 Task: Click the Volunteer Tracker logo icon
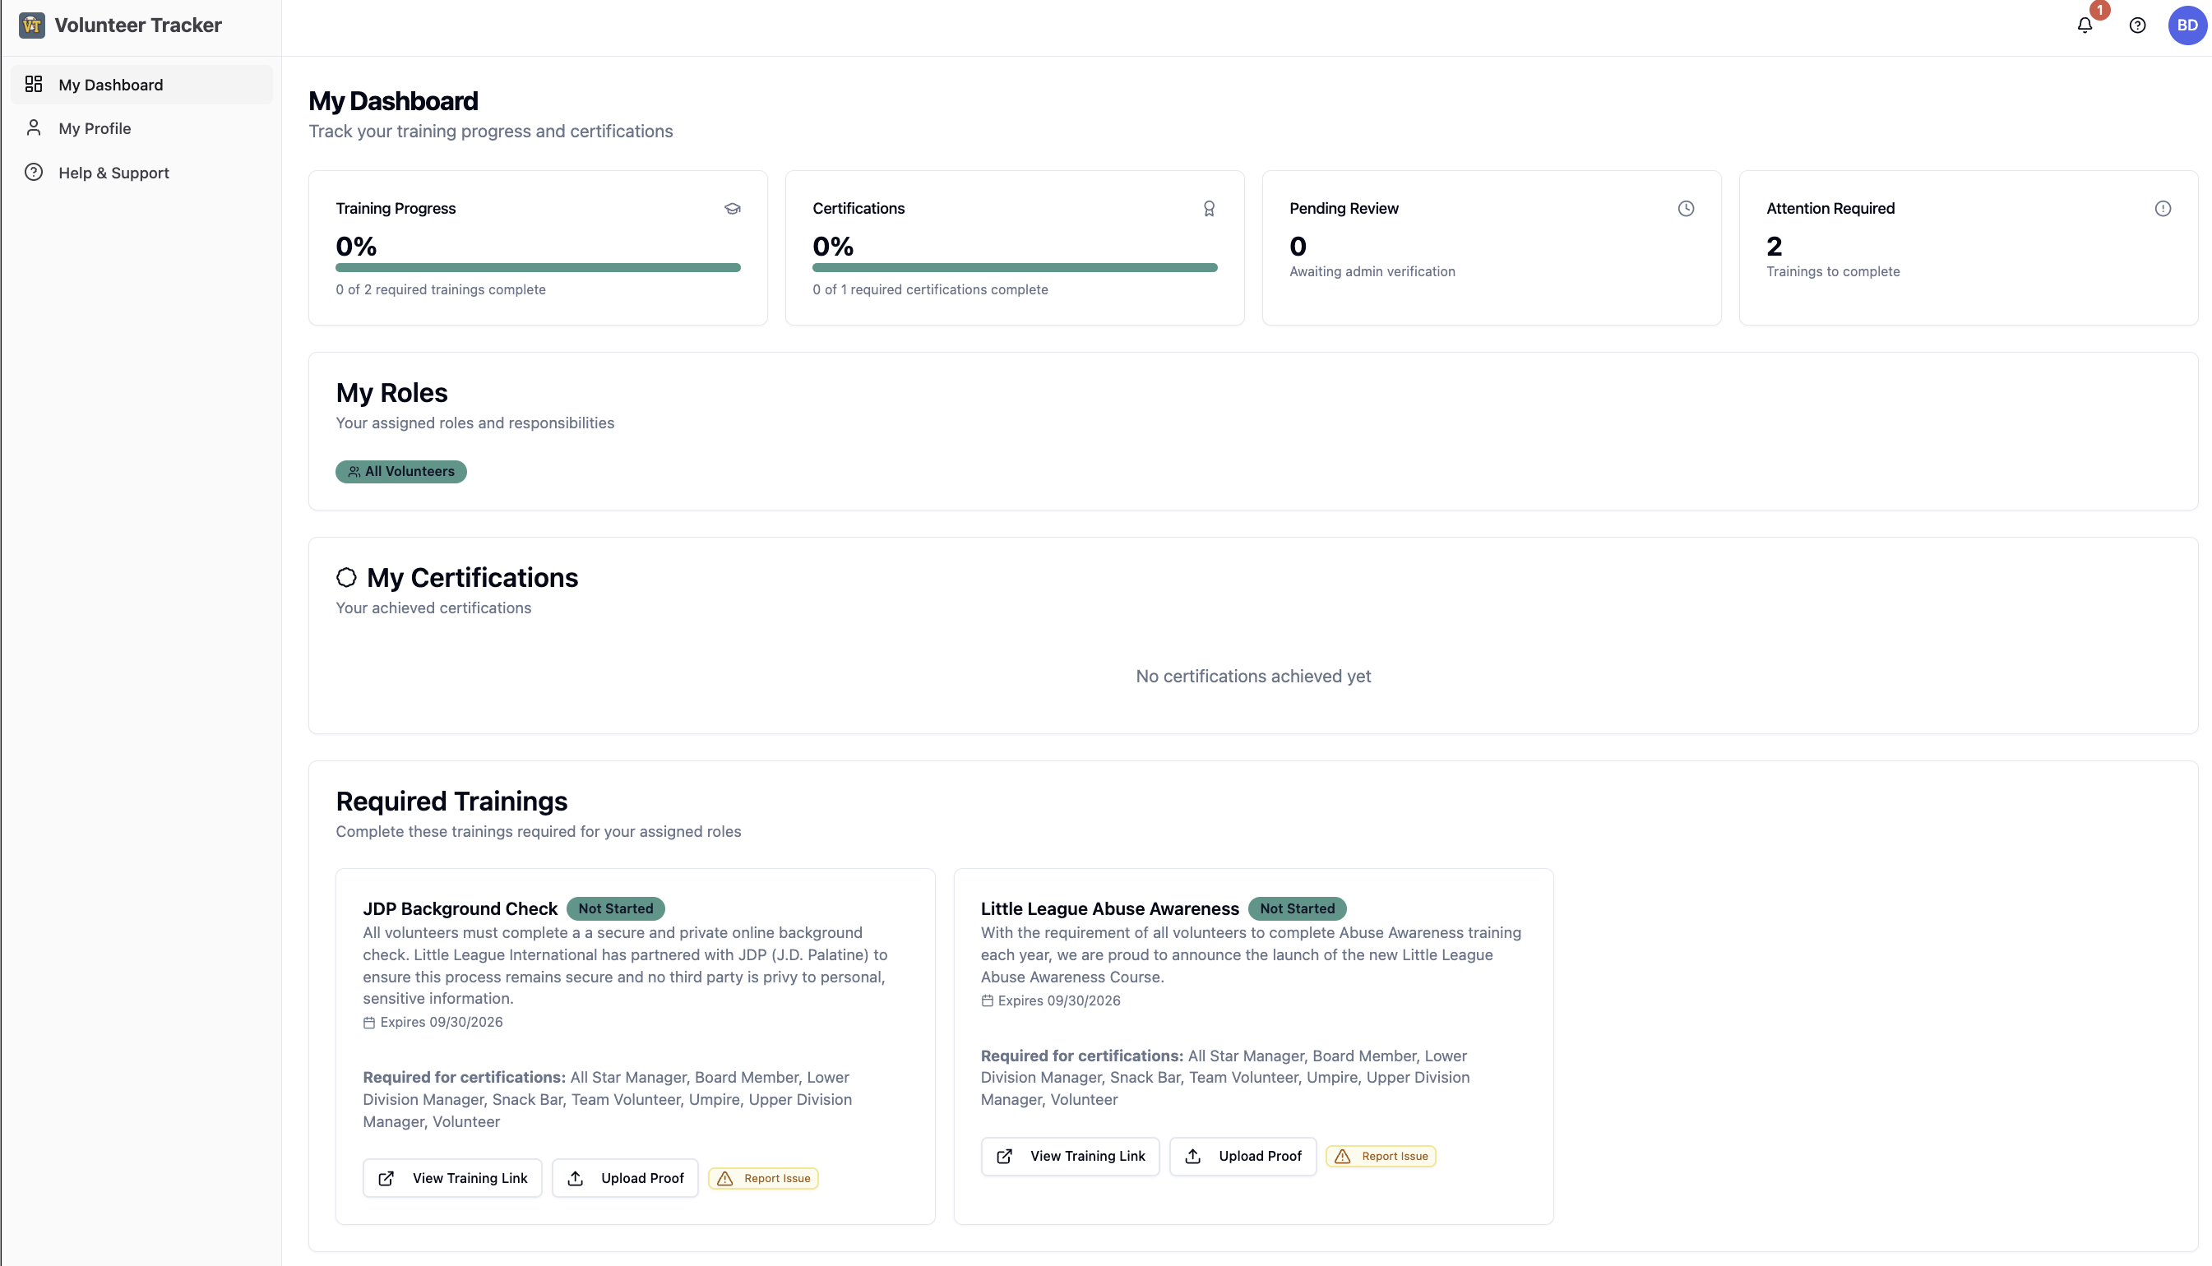tap(32, 25)
